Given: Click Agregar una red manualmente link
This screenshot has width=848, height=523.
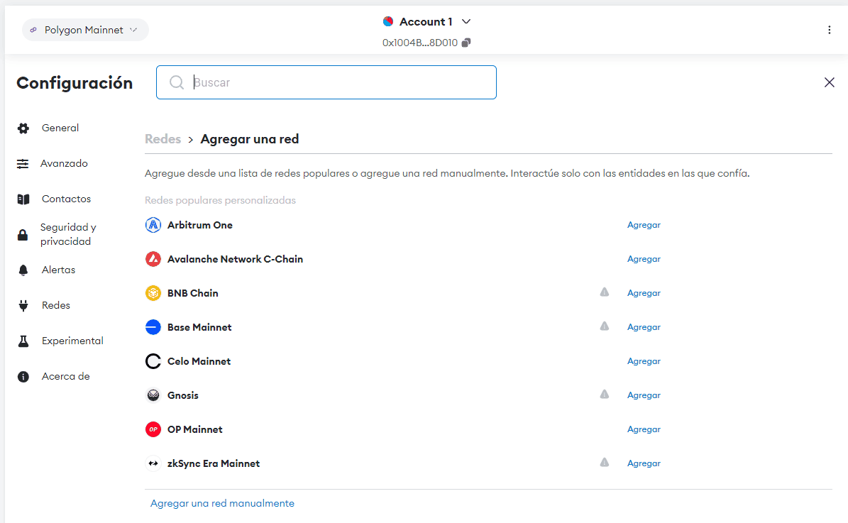Looking at the screenshot, I should (x=222, y=504).
